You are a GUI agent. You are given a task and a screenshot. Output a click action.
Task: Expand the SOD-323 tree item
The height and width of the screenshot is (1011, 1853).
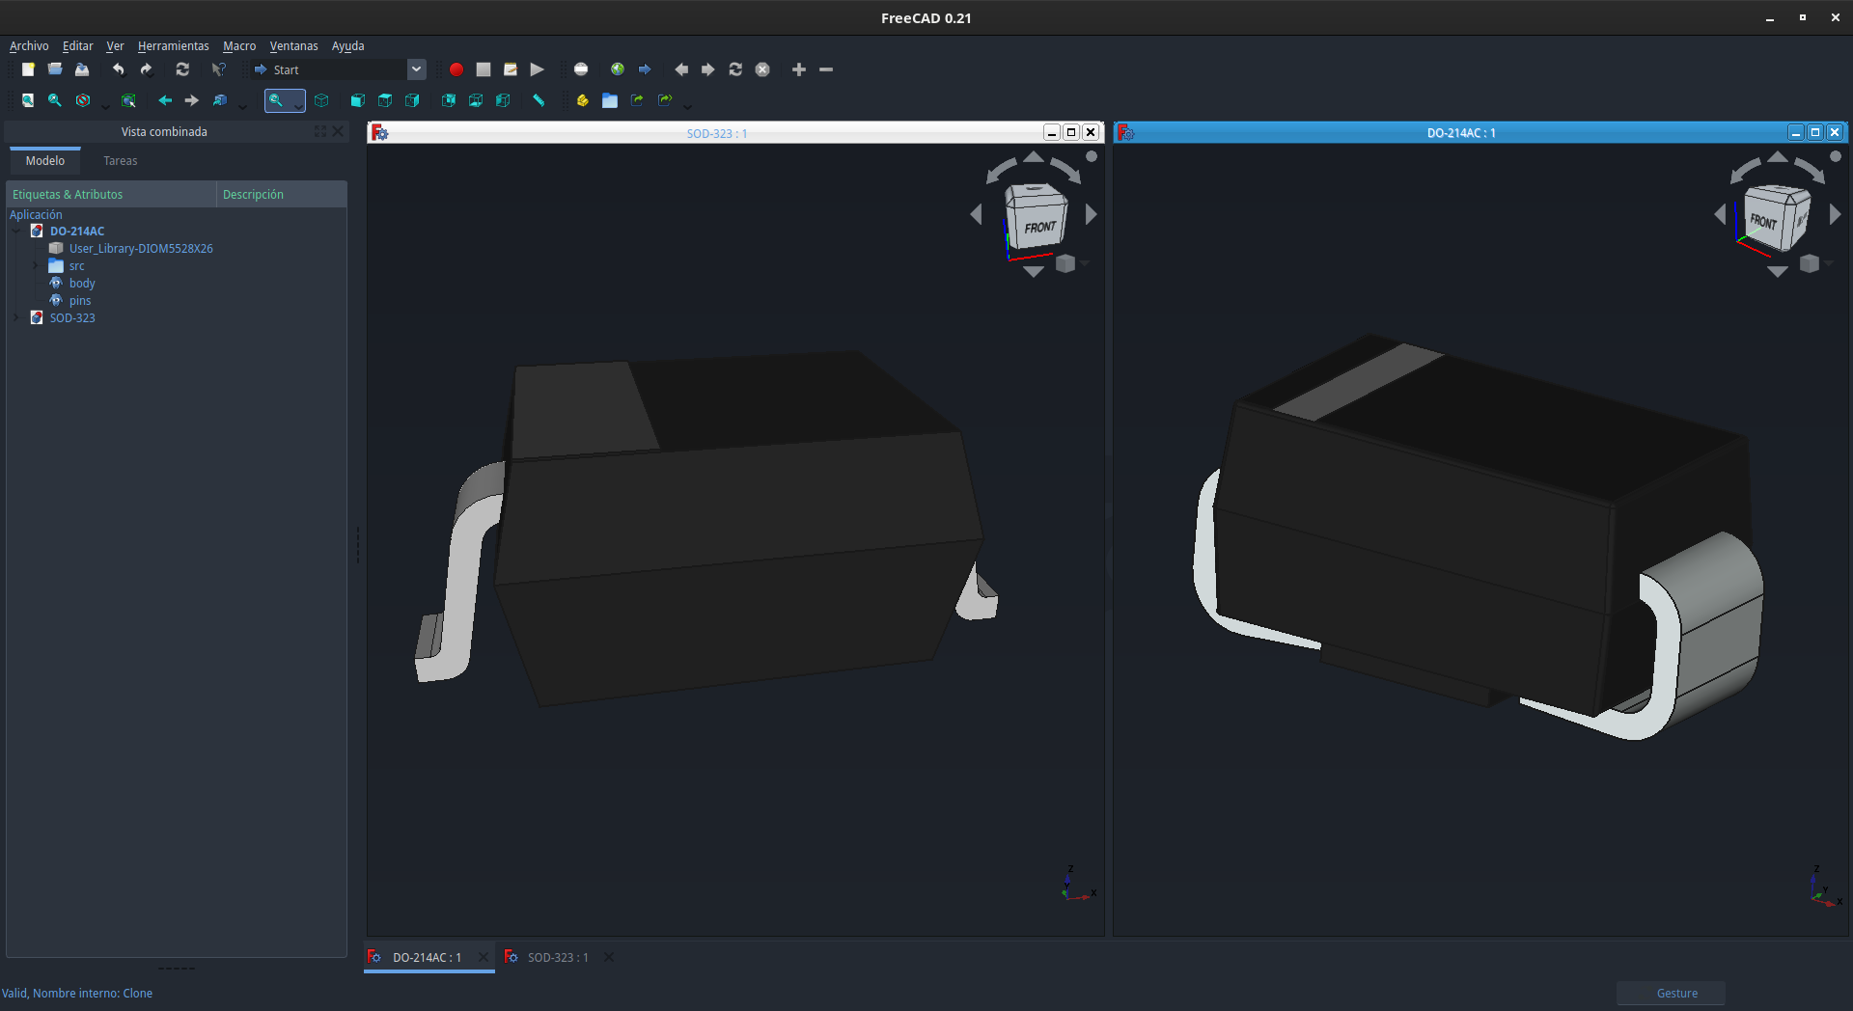pos(15,317)
